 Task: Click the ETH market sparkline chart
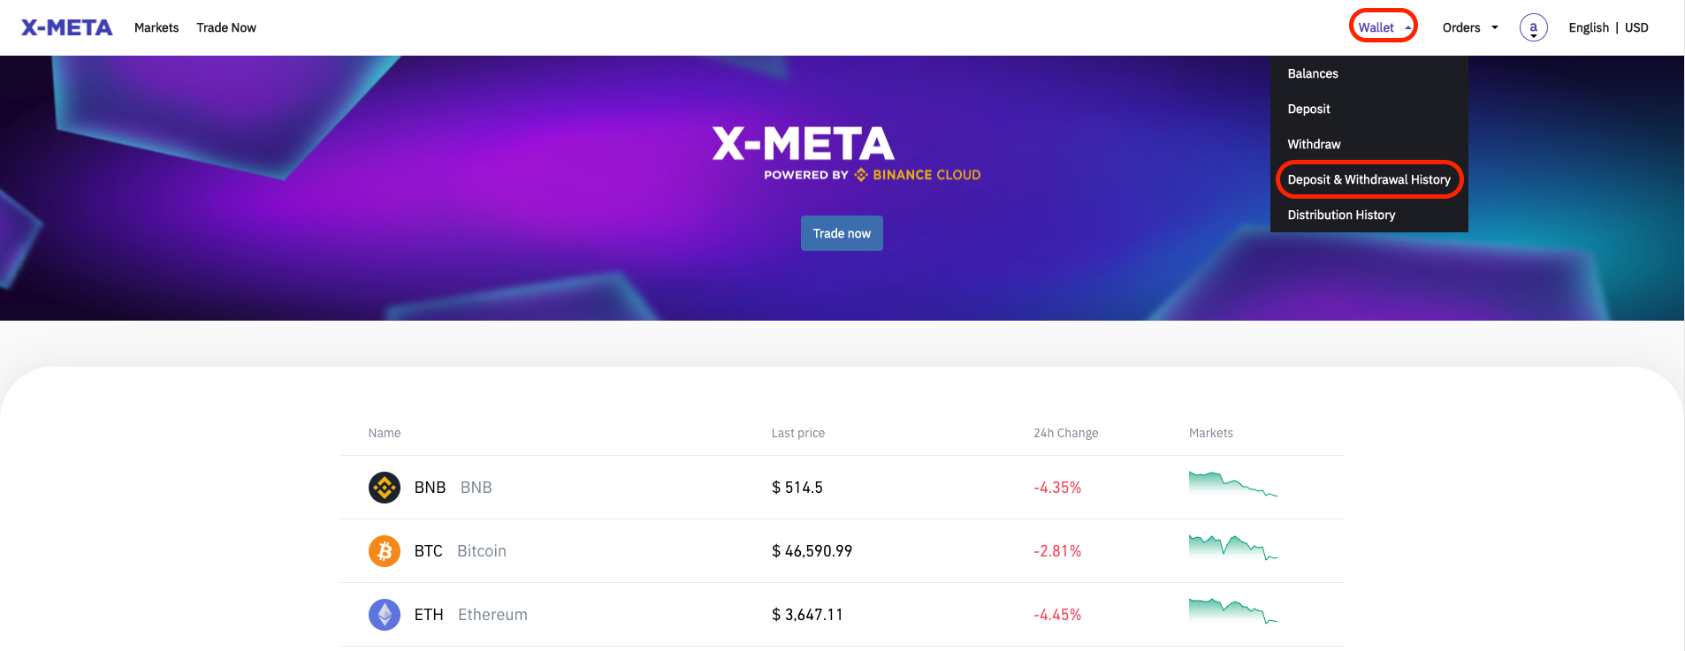pyautogui.click(x=1232, y=612)
